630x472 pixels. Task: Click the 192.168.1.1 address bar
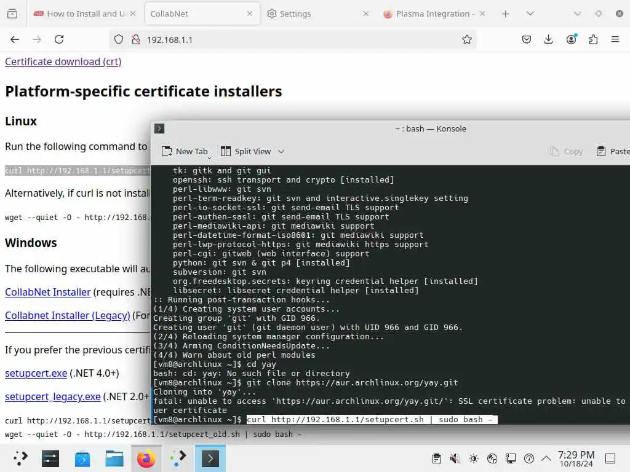coord(293,40)
